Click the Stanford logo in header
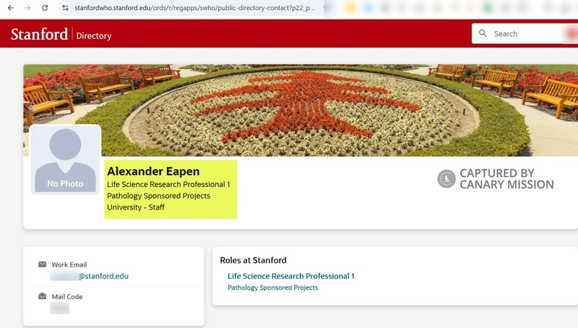Screen dimensions: 578x328 click(x=40, y=34)
